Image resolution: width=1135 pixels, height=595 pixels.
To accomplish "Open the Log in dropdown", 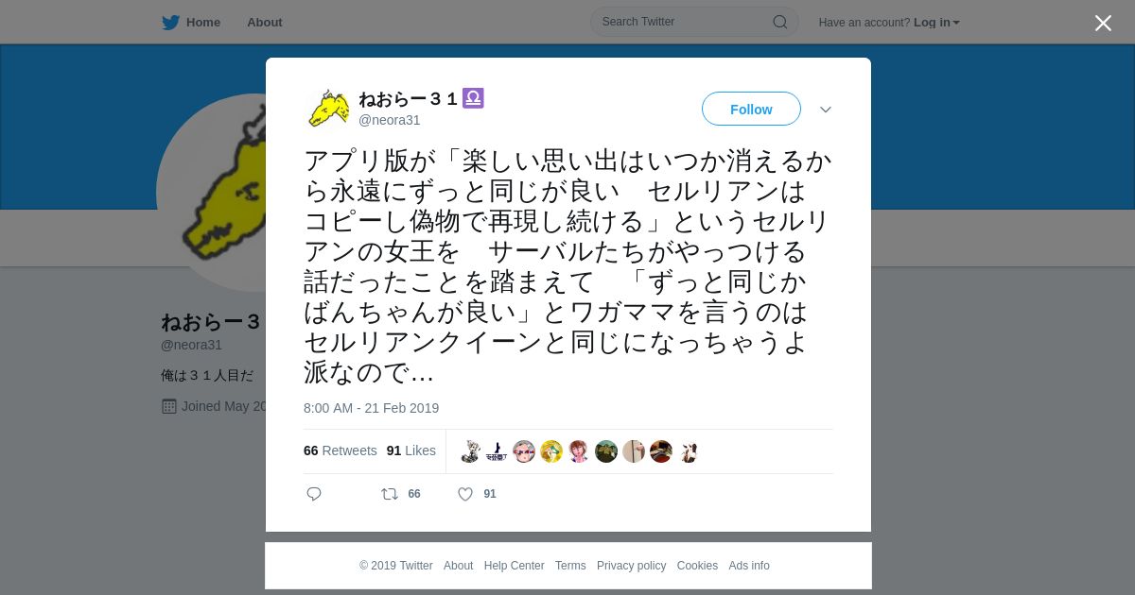I will 936,23.
